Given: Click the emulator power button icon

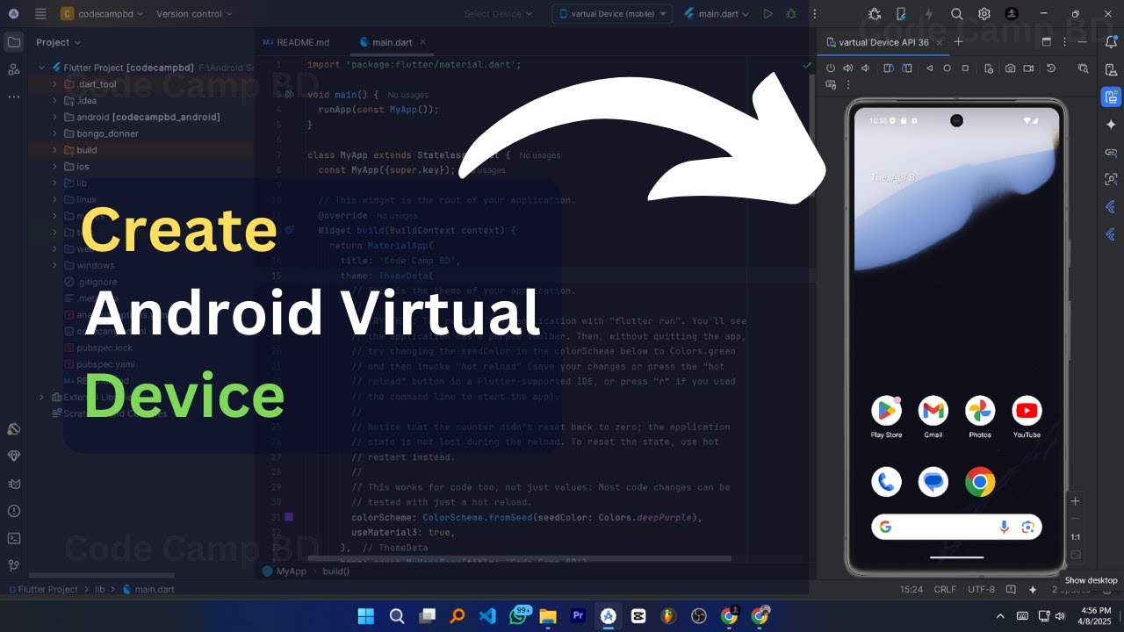Looking at the screenshot, I should (831, 68).
